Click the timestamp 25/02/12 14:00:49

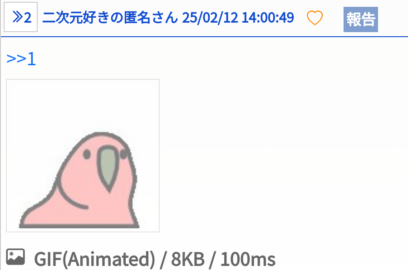click(x=238, y=18)
